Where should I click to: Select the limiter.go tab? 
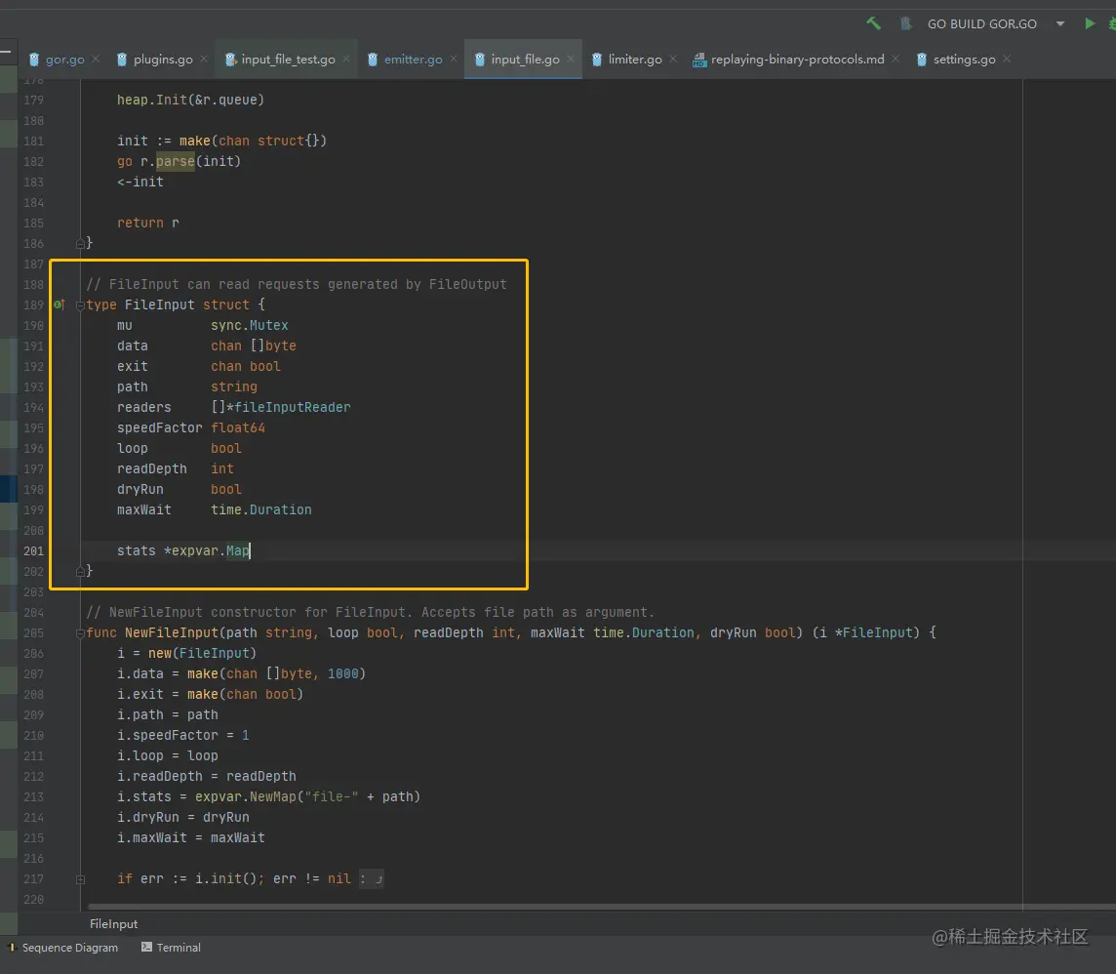pyautogui.click(x=635, y=60)
